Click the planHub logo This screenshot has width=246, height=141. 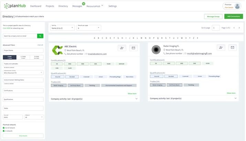15,6
